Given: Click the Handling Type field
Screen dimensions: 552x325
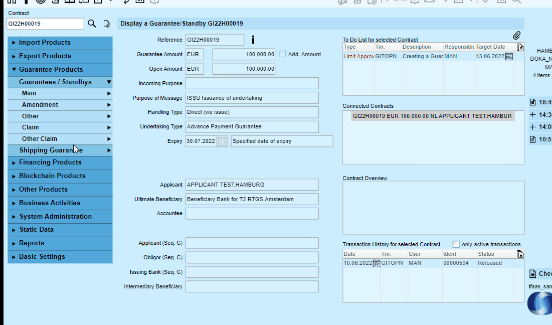Looking at the screenshot, I should 252,112.
